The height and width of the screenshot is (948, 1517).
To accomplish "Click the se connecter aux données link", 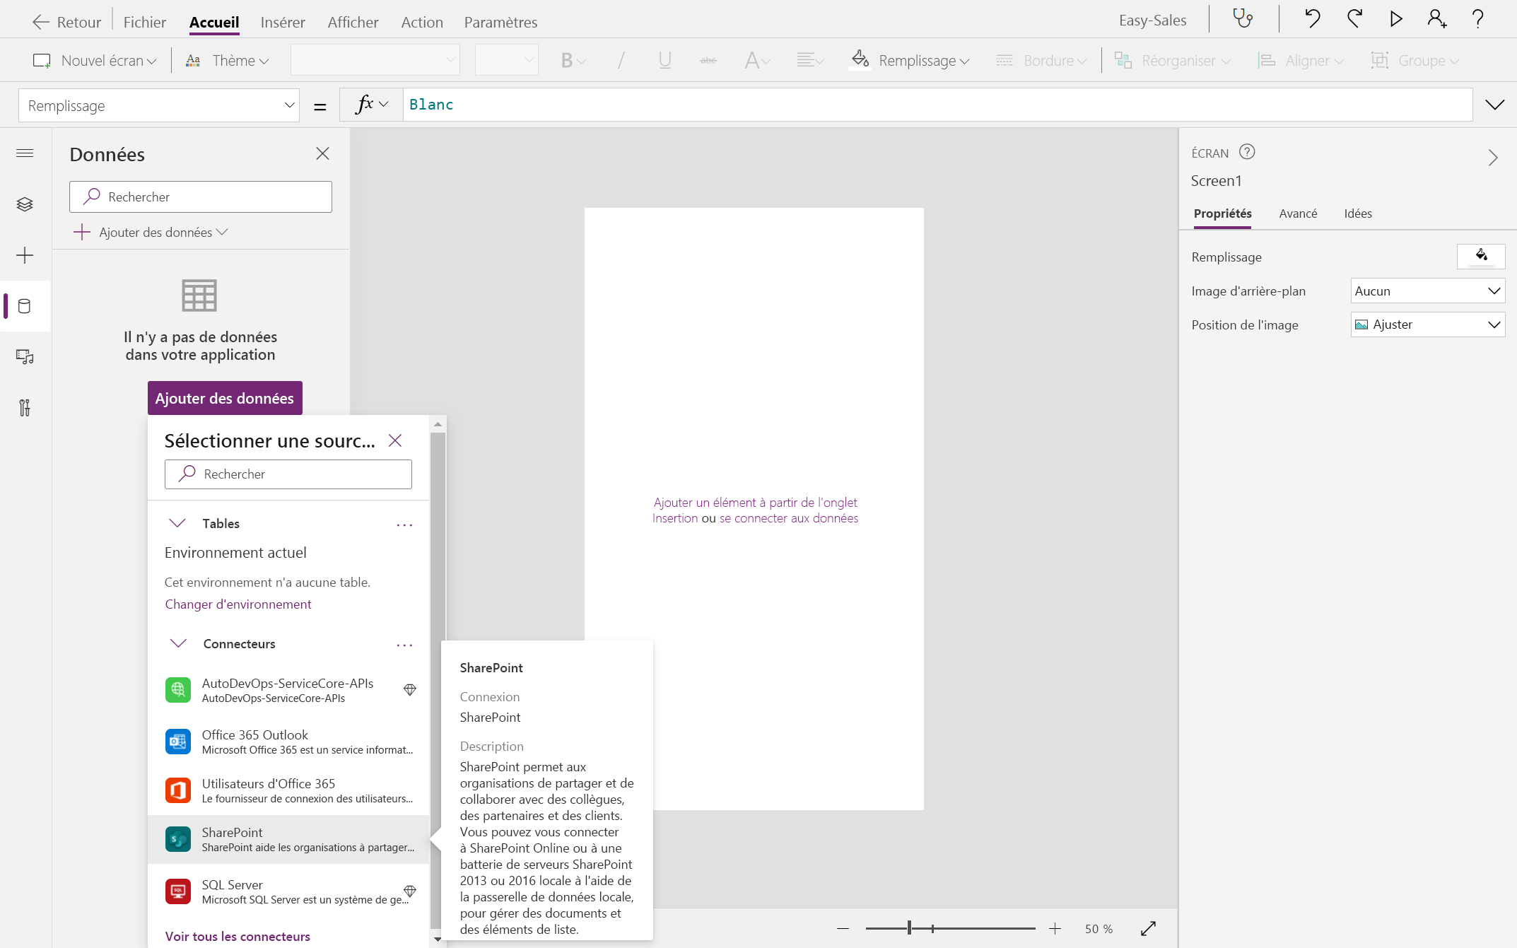I will (789, 518).
